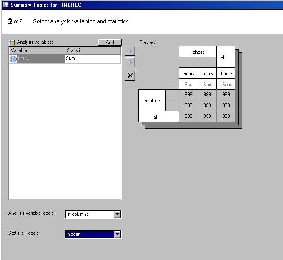
Task: Click the Analysis variables table icon
Action: [x=12, y=42]
